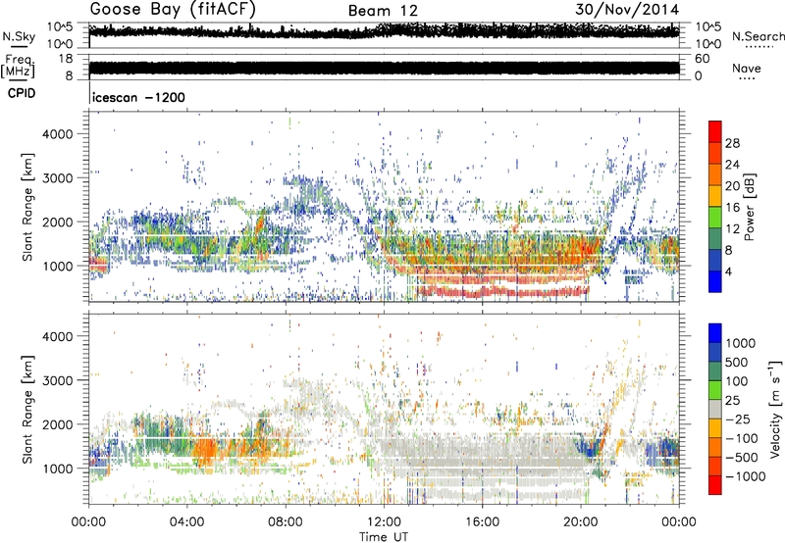The width and height of the screenshot is (785, 543).
Task: Click the "18" frequency axis value
Action: 66,59
